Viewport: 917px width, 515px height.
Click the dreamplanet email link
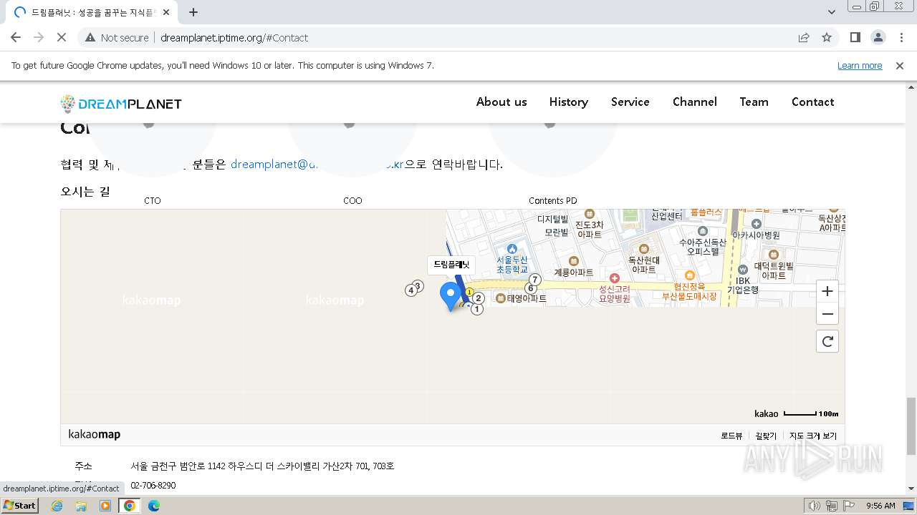tap(317, 164)
